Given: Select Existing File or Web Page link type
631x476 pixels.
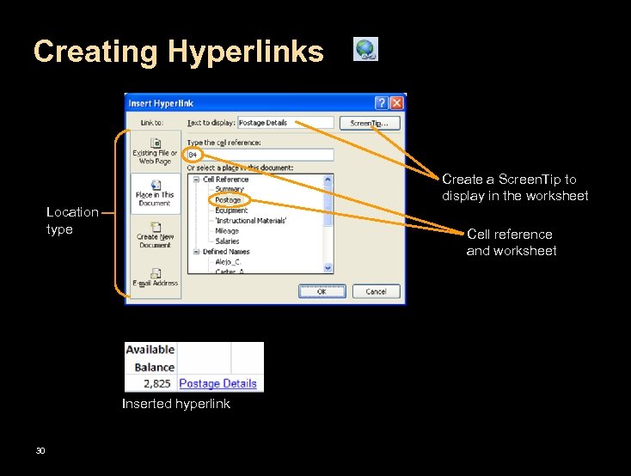Looking at the screenshot, I should coord(155,151).
